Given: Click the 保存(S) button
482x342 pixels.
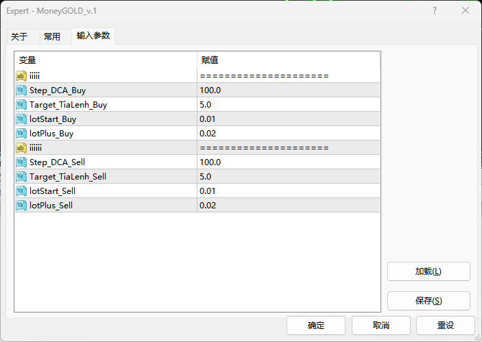Looking at the screenshot, I should click(429, 301).
